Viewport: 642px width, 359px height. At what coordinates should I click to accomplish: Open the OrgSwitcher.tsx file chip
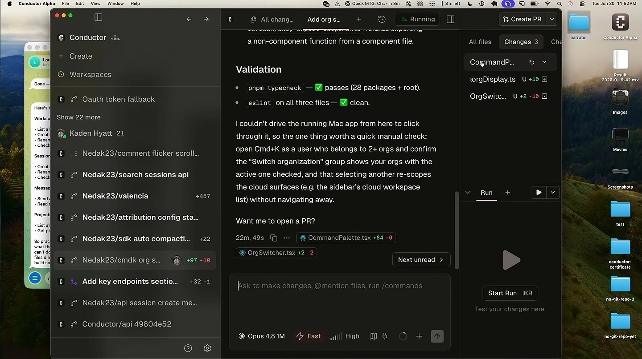[276, 253]
